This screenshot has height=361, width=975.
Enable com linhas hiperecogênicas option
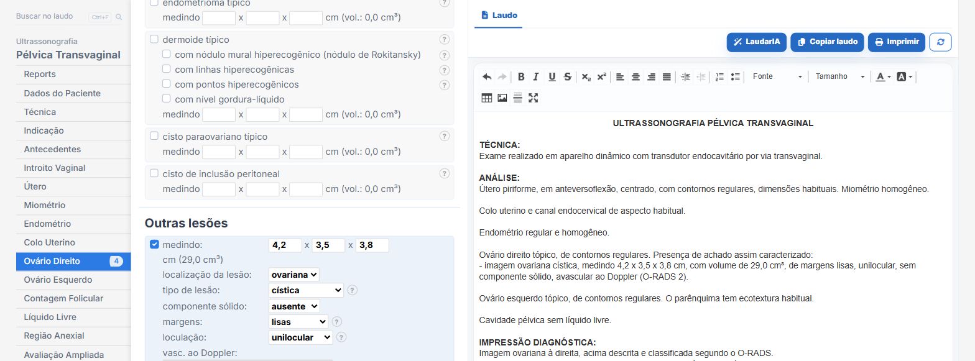coord(167,69)
